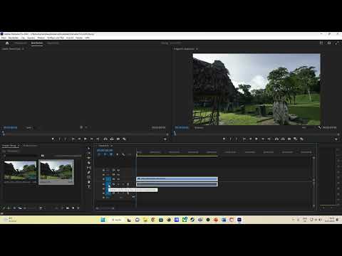The width and height of the screenshot is (342, 256).
Task: Select second sequence thumbnail in Project panel
Action: click(x=56, y=172)
